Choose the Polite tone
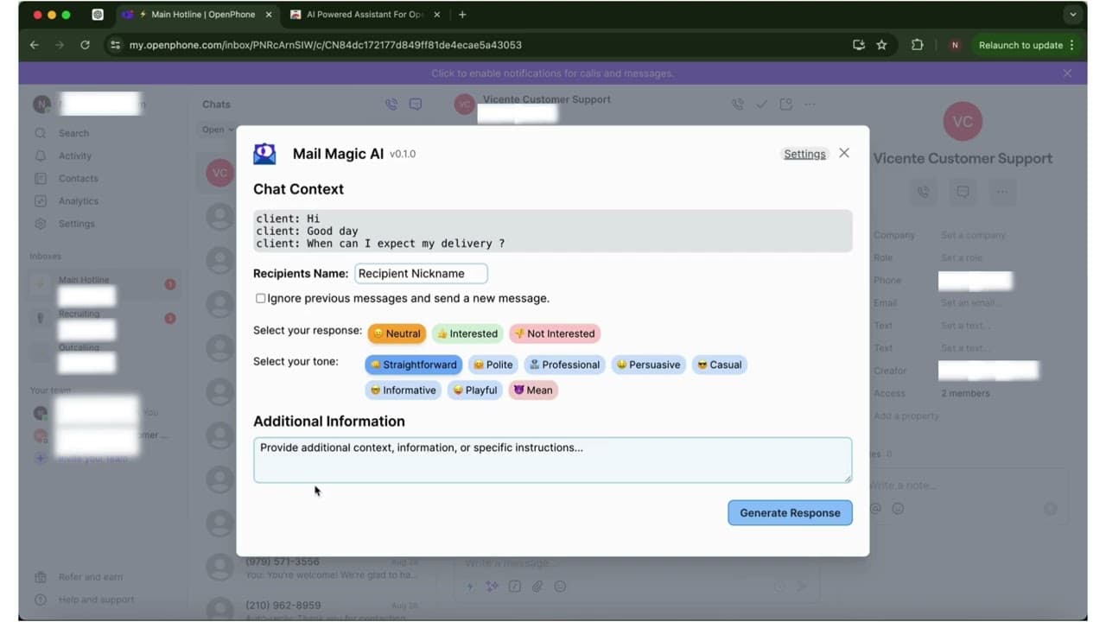Image resolution: width=1106 pixels, height=622 pixels. tap(493, 365)
